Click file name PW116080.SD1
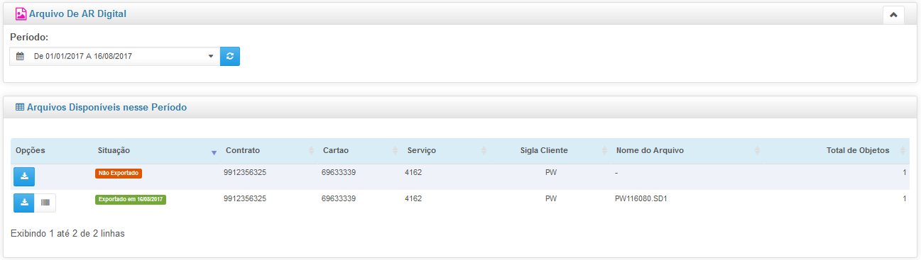The width and height of the screenshot is (921, 260). [641, 199]
